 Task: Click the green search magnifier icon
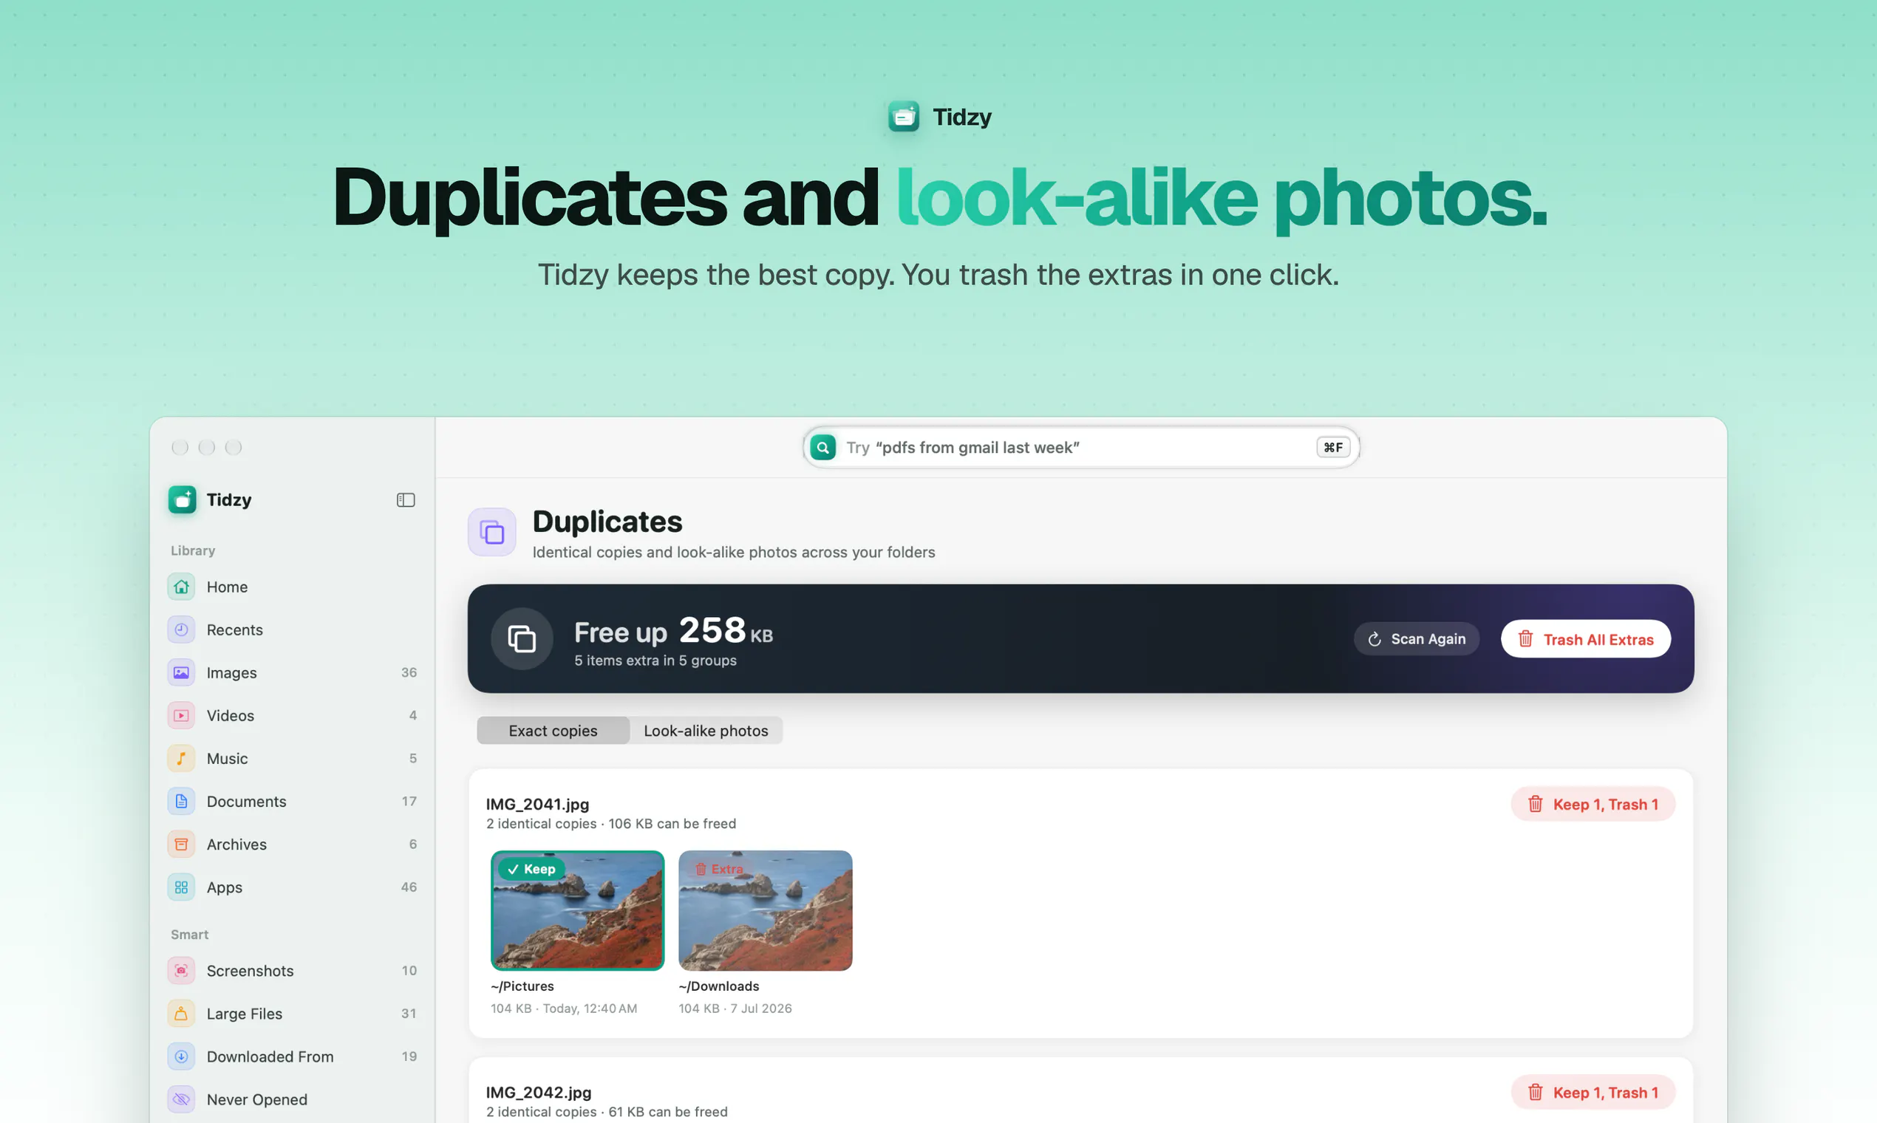pyautogui.click(x=822, y=447)
